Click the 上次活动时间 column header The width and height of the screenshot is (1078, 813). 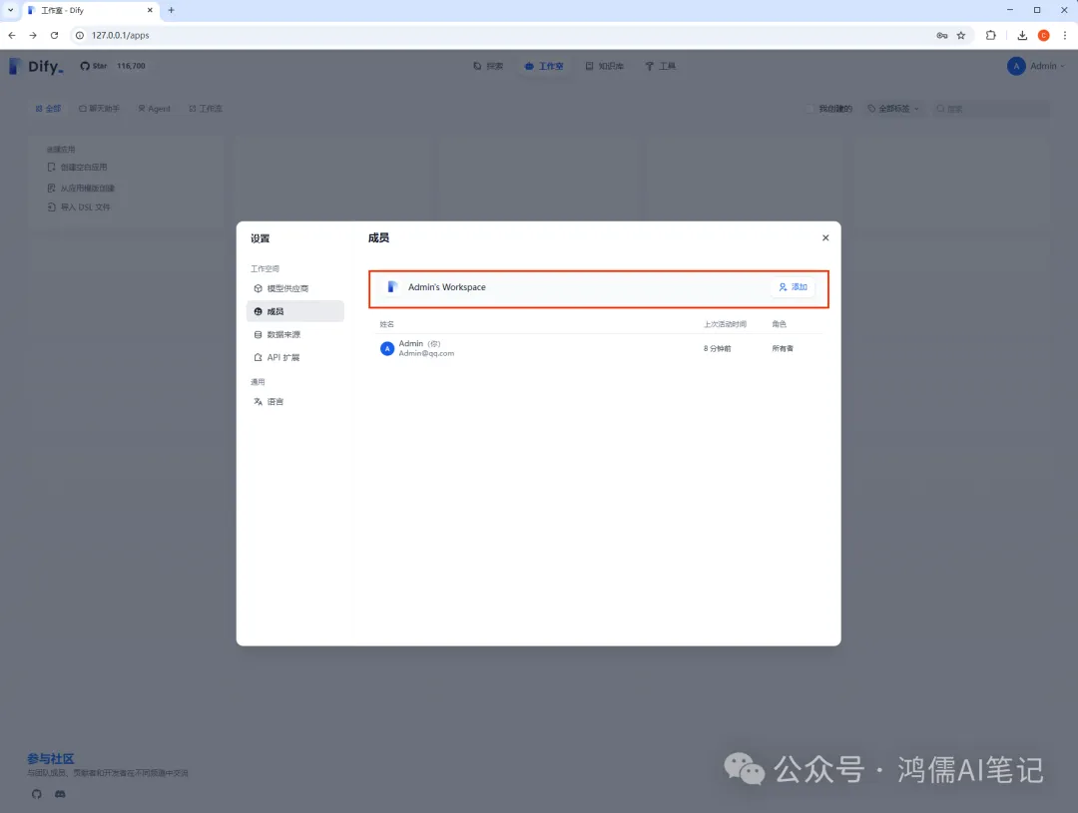pyautogui.click(x=725, y=324)
